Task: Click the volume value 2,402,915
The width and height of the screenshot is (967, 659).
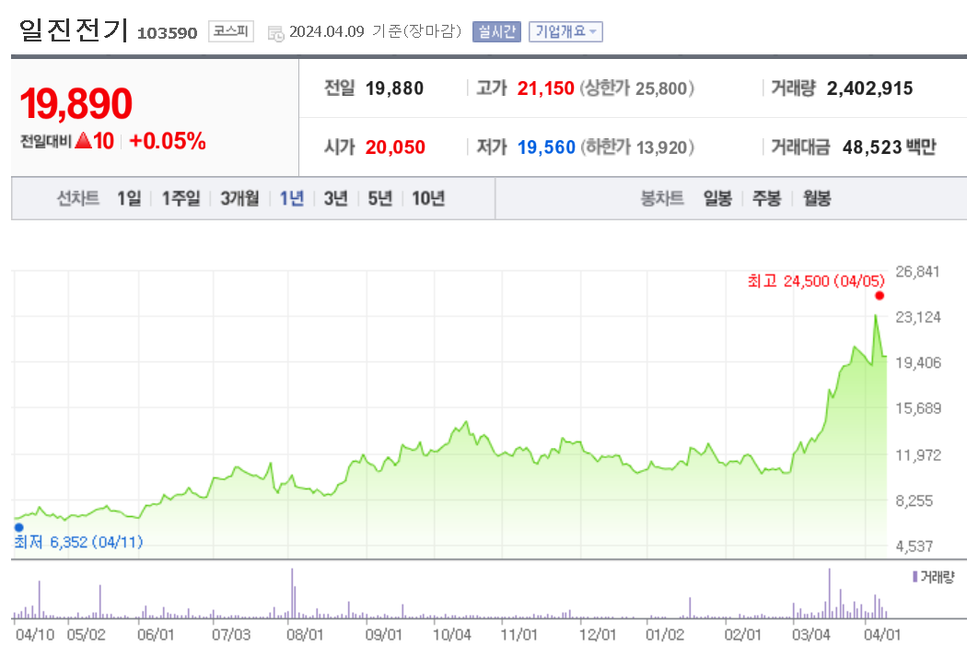Action: pos(869,88)
